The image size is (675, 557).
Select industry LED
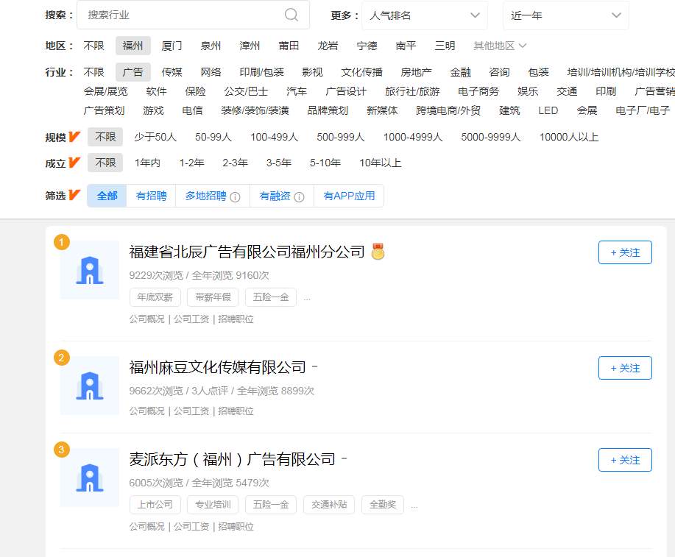click(548, 110)
